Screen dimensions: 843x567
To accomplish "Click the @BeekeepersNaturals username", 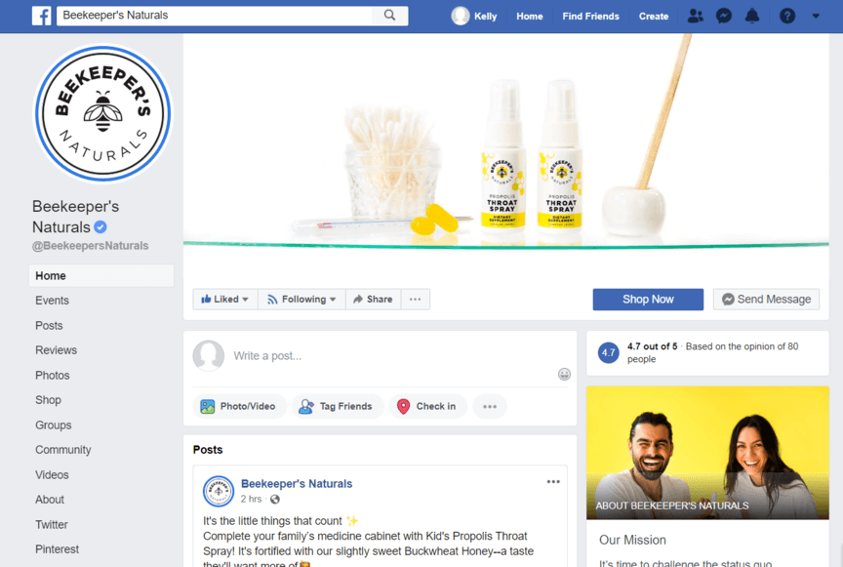I will [91, 246].
